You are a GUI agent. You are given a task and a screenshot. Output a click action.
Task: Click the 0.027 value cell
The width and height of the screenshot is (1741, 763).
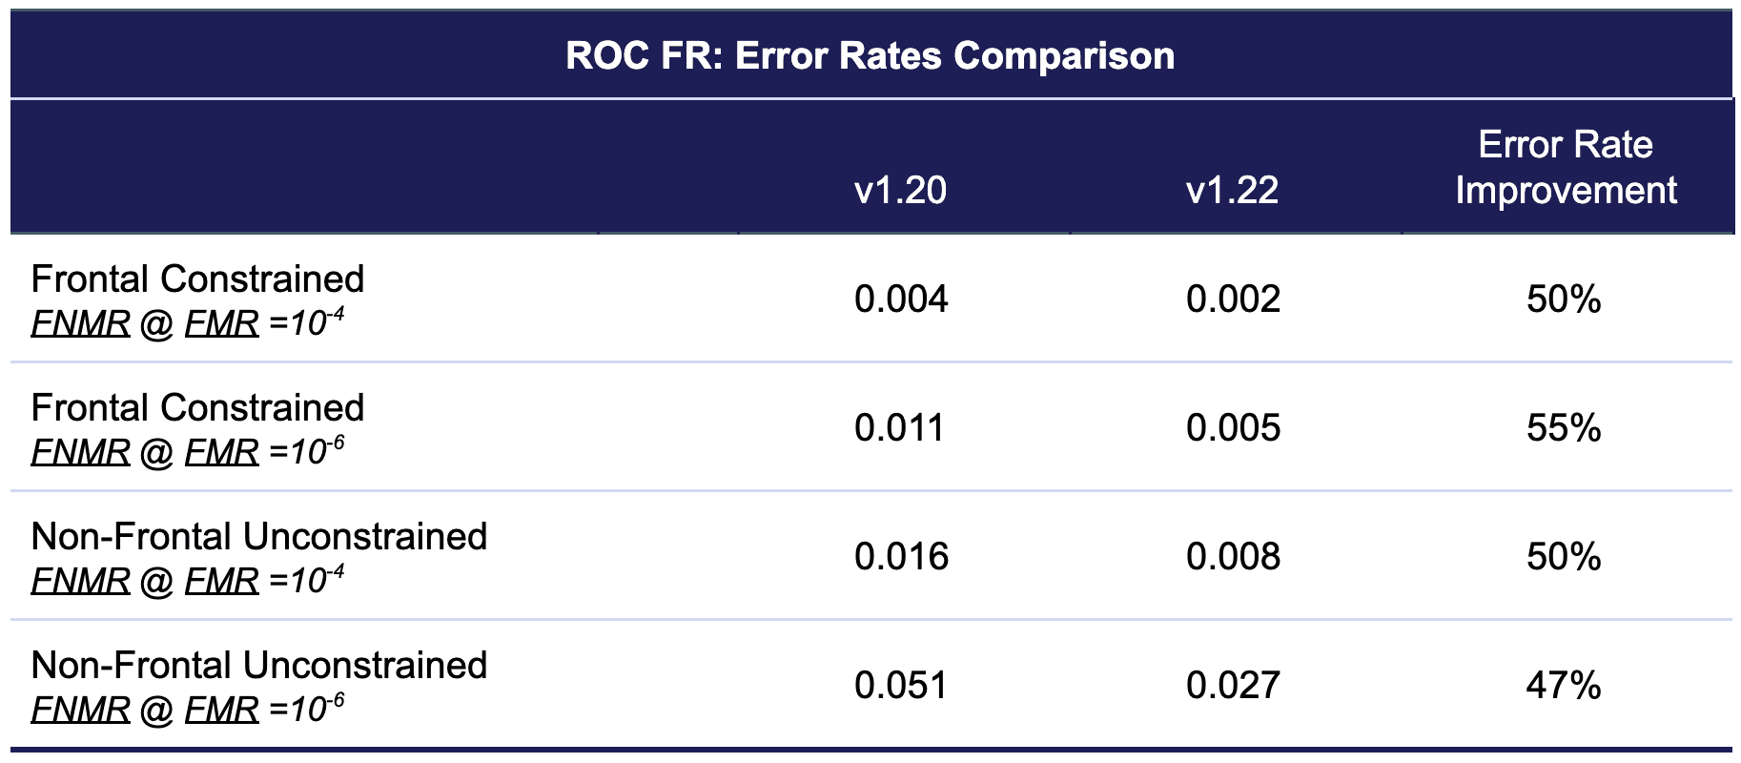point(1233,685)
